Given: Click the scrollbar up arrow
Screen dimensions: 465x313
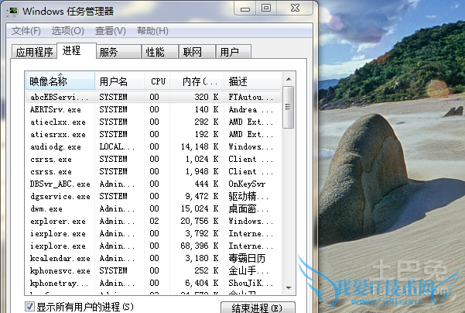Looking at the screenshot, I should pos(289,79).
